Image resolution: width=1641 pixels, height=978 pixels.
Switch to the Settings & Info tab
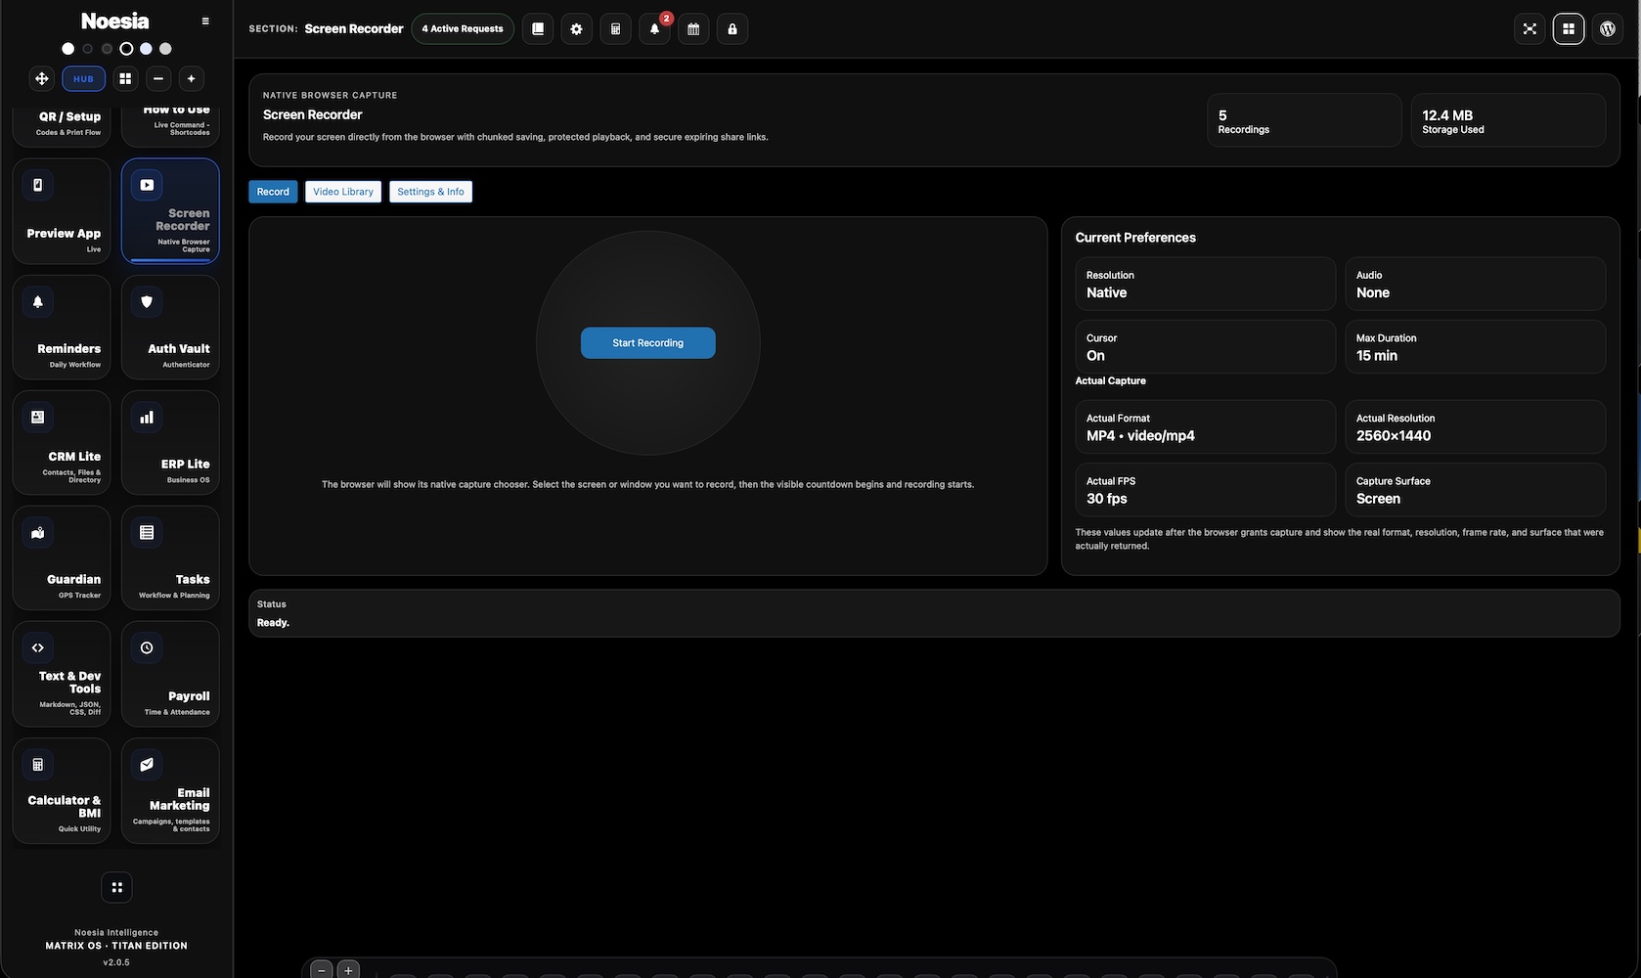click(430, 192)
